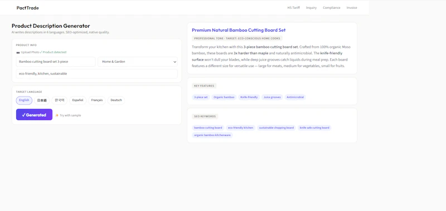Click the Professional Tone target audience tag
Image resolution: width=446 pixels, height=211 pixels.
(237, 38)
